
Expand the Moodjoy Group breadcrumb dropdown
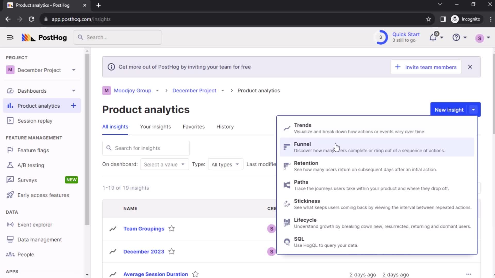(157, 91)
